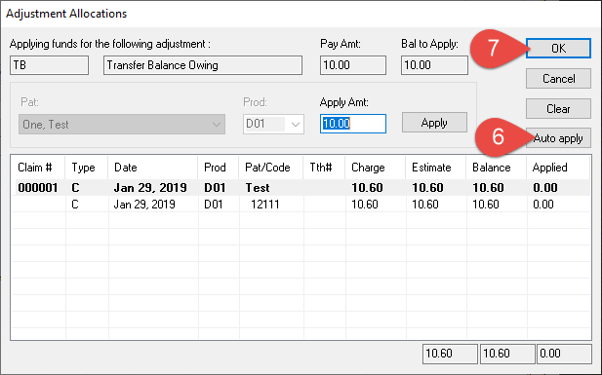This screenshot has height=375, width=602.
Task: Click Balance 10.60 in the 12111 row
Action: [x=485, y=204]
